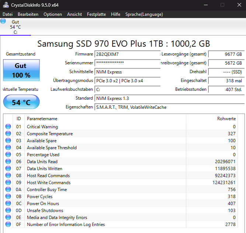Click the raw value 2778

[x=230, y=225]
